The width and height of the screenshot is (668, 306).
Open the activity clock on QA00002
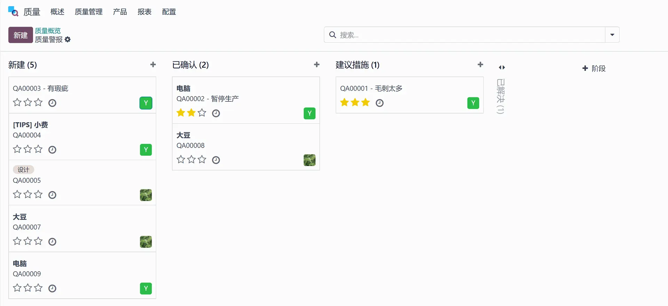tap(216, 113)
